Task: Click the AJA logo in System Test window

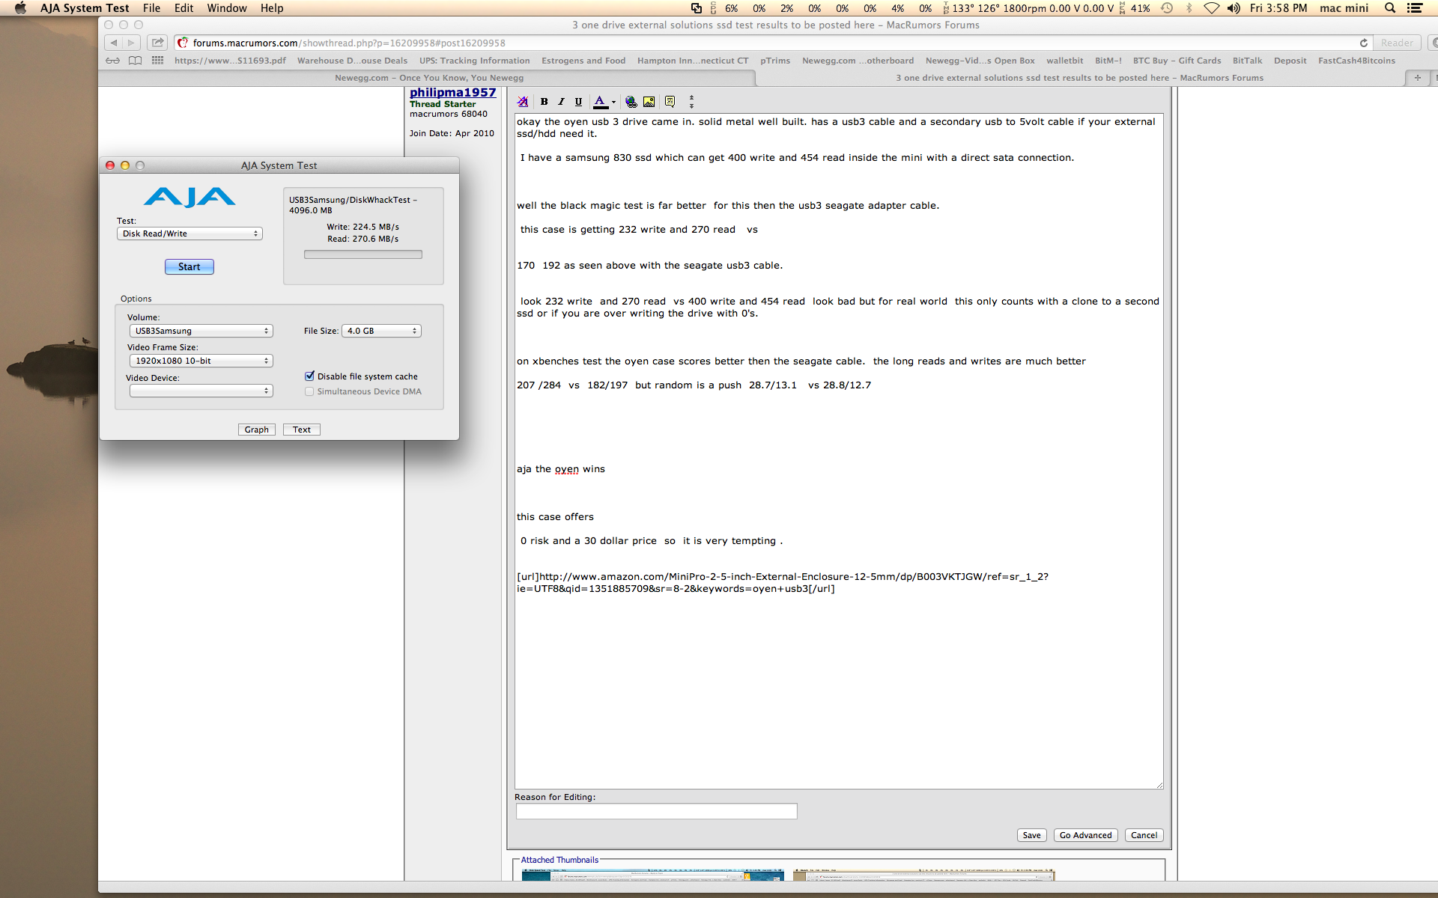Action: (x=189, y=197)
